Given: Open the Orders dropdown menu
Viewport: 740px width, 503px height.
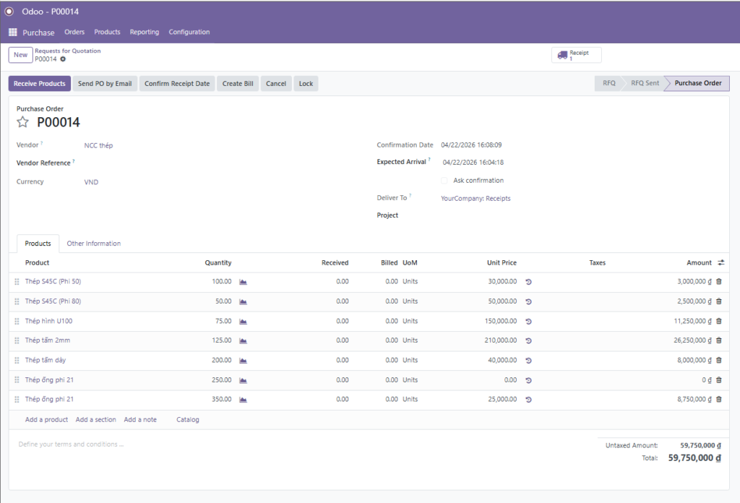Looking at the screenshot, I should (x=74, y=33).
